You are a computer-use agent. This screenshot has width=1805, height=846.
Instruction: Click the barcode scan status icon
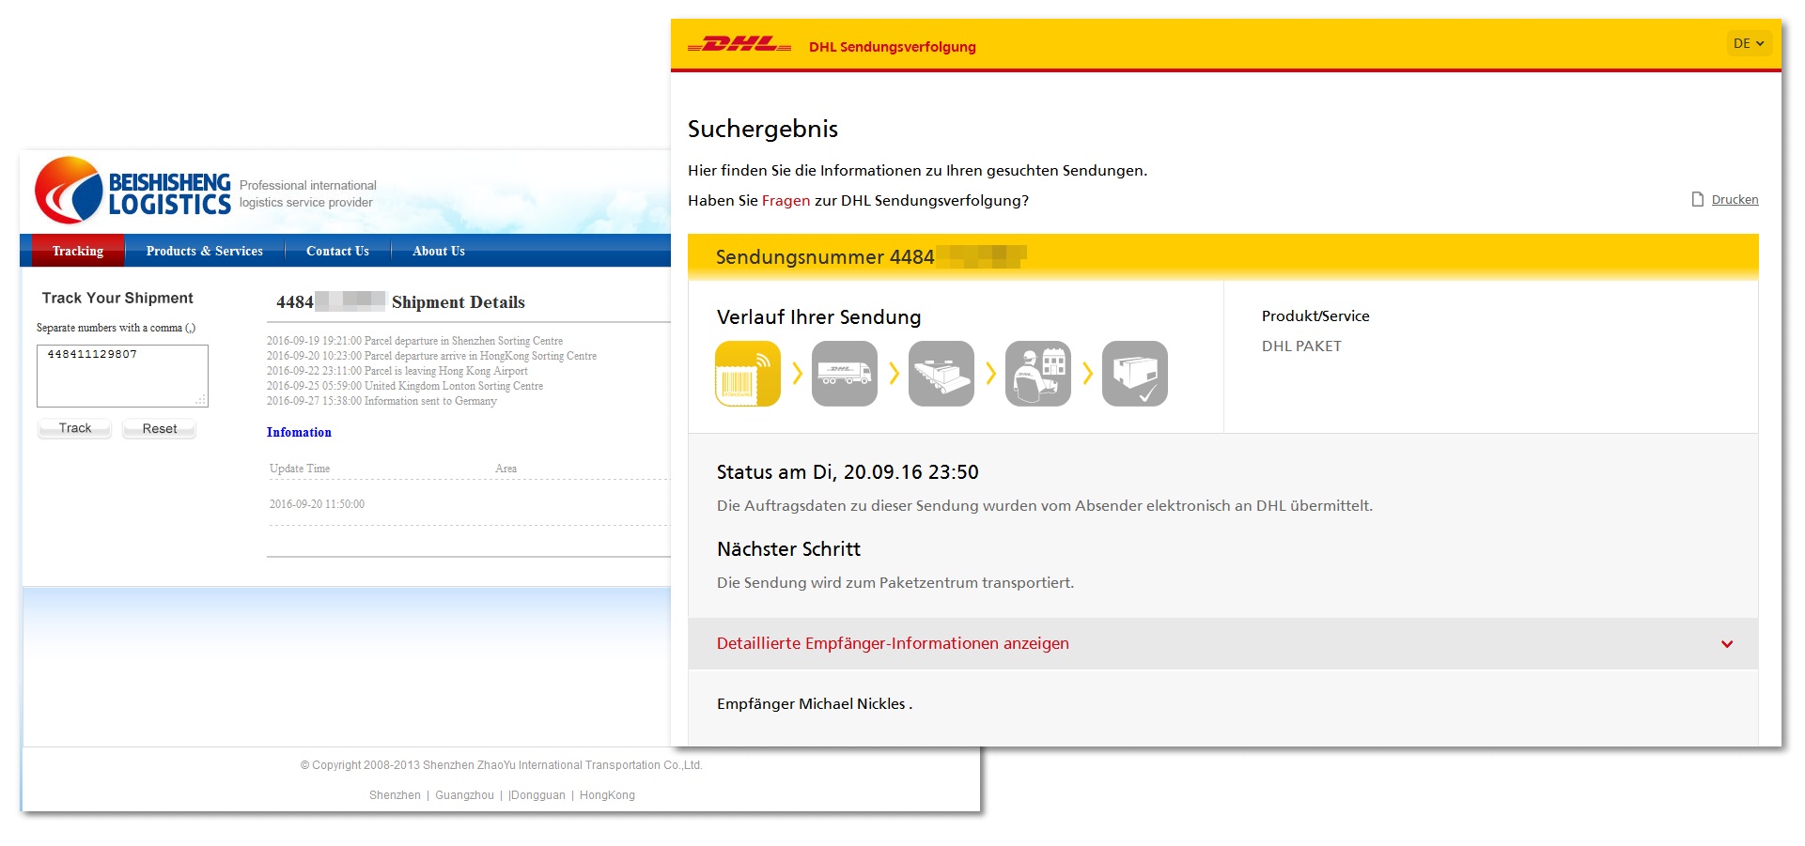pyautogui.click(x=748, y=374)
